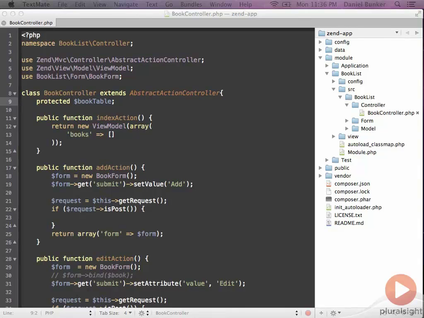
Task: Click the clock showing Mon 11:36 PM
Action: 317,4
